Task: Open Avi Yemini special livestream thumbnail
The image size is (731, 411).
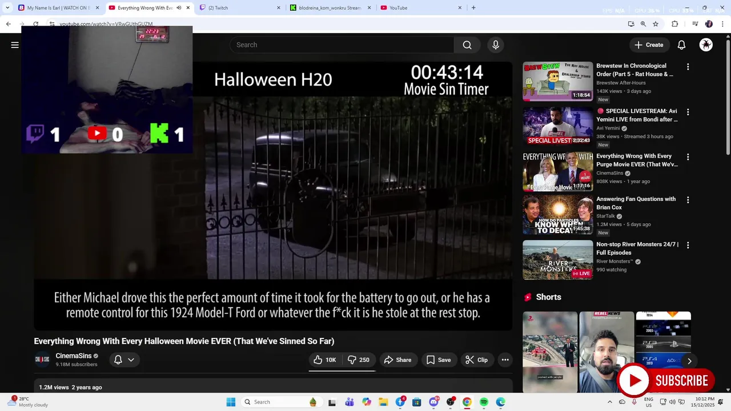Action: coord(558,126)
